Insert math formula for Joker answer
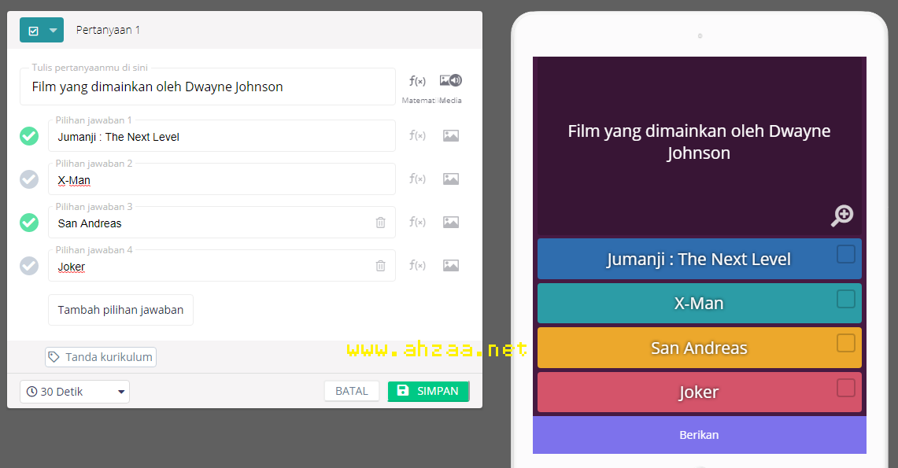898x468 pixels. click(x=417, y=266)
